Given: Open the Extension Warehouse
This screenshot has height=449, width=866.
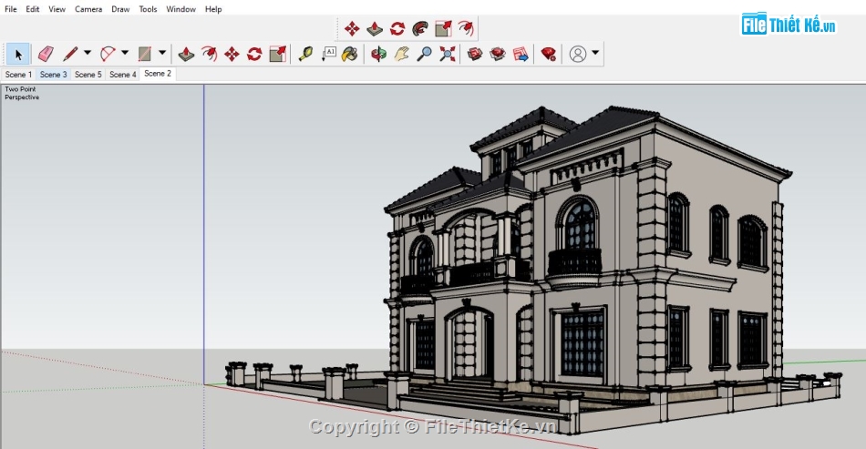Looking at the screenshot, I should (x=498, y=54).
